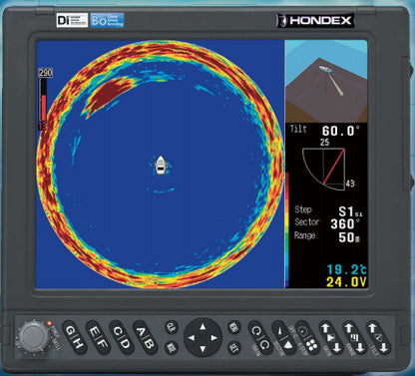Screen dimensions: 415x376
Task: Widen the sector with the Sector key
Action: [x=288, y=345]
